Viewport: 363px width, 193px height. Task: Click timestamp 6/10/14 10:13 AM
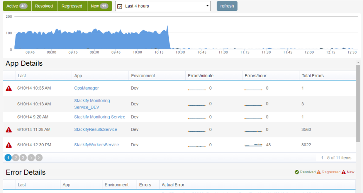34,104
